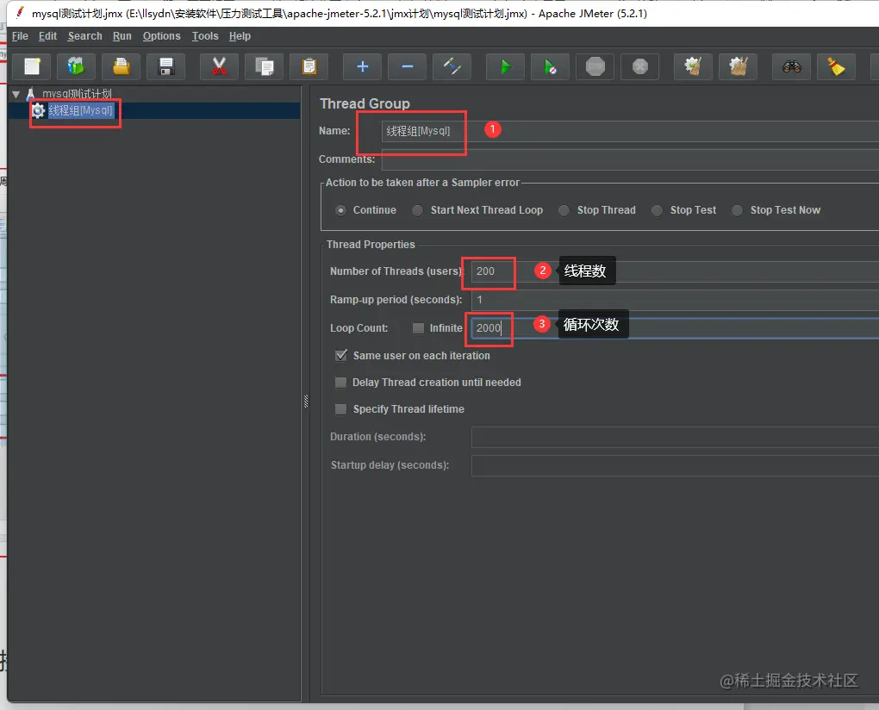The image size is (879, 710).
Task: Click the Number of Threads field
Action: click(675, 271)
